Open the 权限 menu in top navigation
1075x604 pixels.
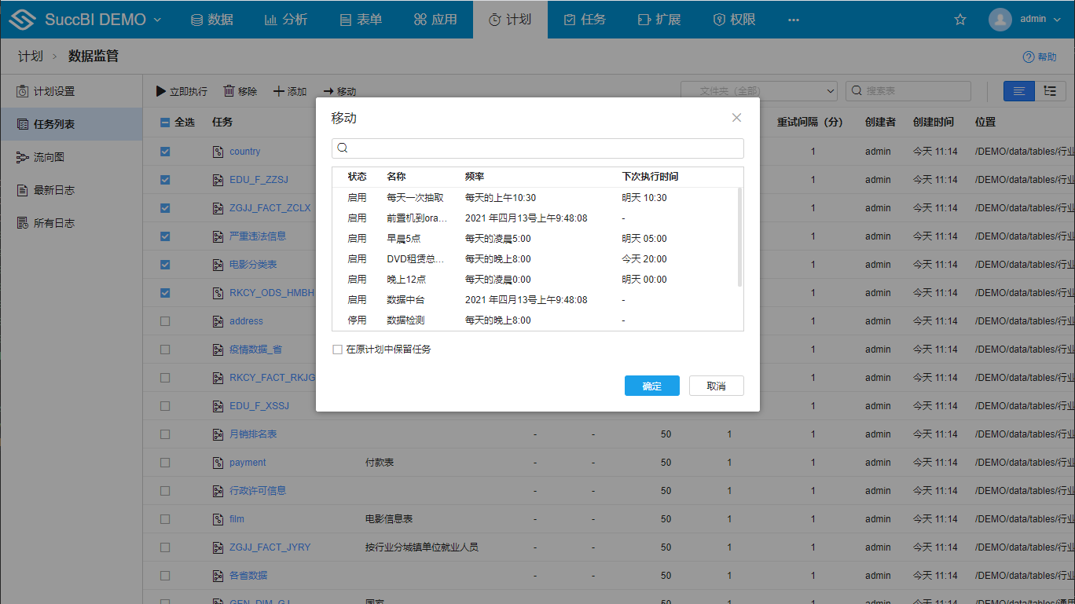733,19
